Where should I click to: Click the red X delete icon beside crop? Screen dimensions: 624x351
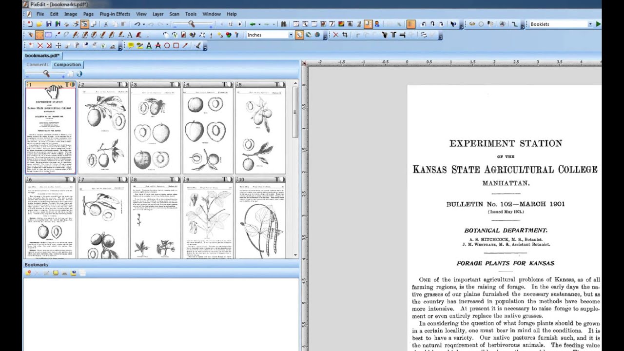click(335, 35)
